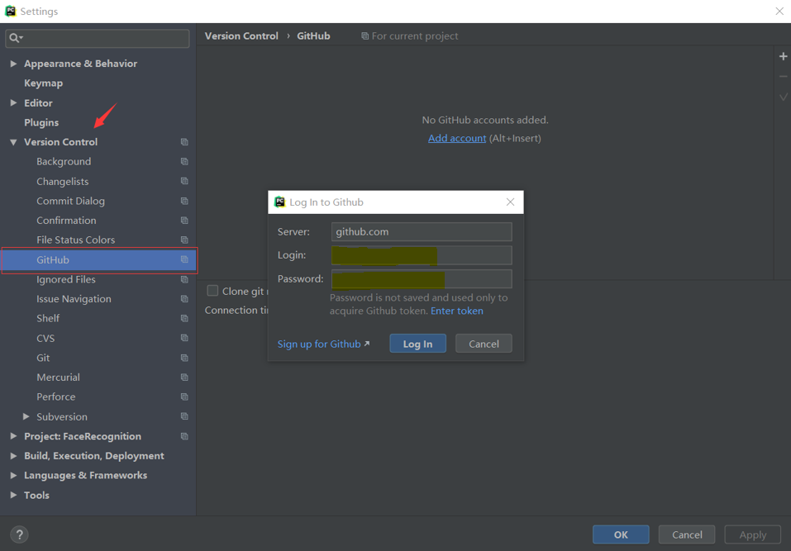Open the Background settings page
The image size is (791, 551).
click(64, 162)
